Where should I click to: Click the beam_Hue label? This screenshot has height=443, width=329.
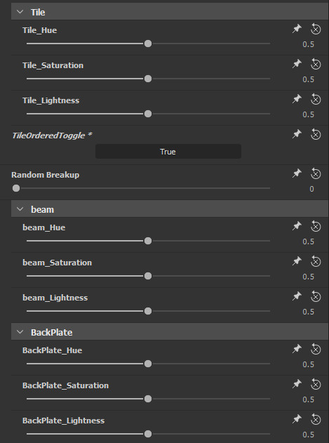click(43, 227)
